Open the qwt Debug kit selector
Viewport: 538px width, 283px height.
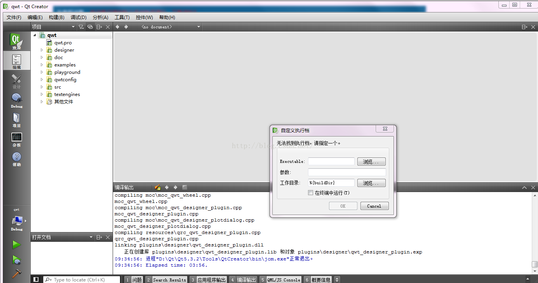click(x=16, y=220)
